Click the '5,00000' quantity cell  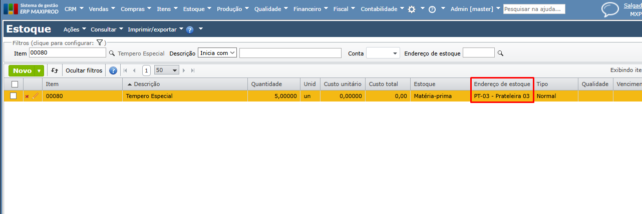(274, 96)
